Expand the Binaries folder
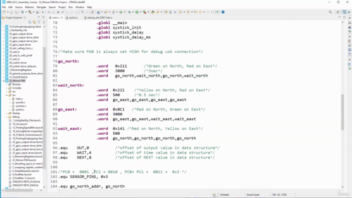Screen dimensions: 352x198 tap(7, 84)
